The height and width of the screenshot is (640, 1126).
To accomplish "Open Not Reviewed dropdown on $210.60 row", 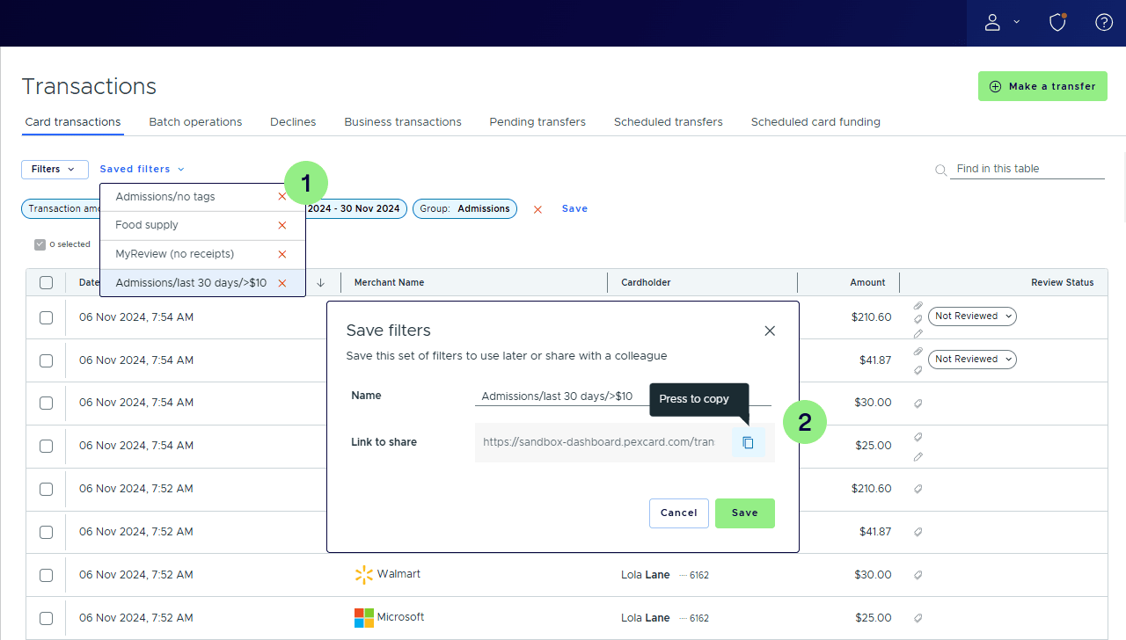I will [972, 316].
